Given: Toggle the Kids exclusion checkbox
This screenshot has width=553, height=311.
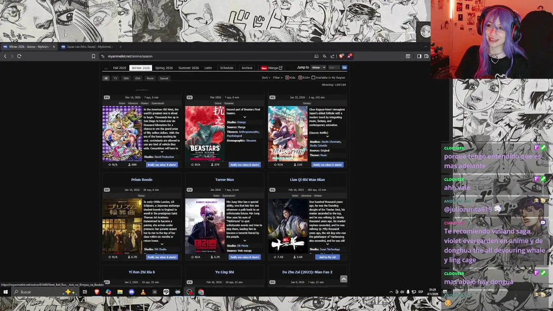Looking at the screenshot, I should [287, 78].
